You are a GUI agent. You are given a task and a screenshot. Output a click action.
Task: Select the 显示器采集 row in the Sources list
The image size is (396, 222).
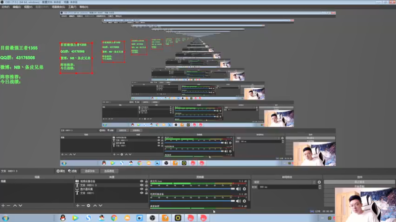[111, 189]
